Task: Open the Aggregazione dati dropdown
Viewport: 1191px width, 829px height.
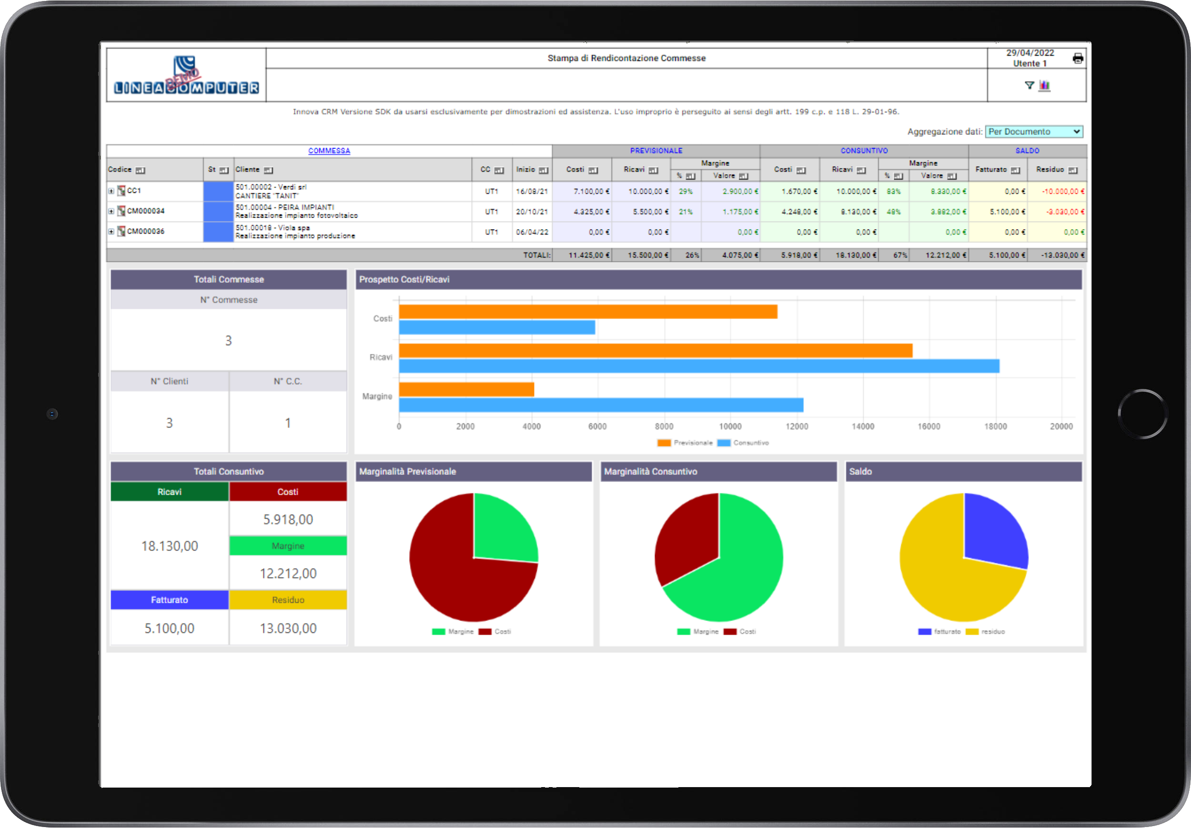Action: coord(1034,132)
